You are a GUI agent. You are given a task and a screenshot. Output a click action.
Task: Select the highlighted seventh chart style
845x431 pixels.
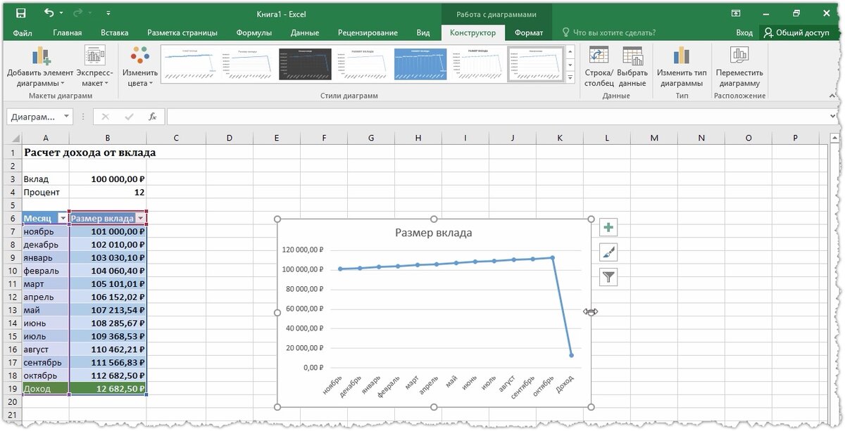click(x=535, y=64)
